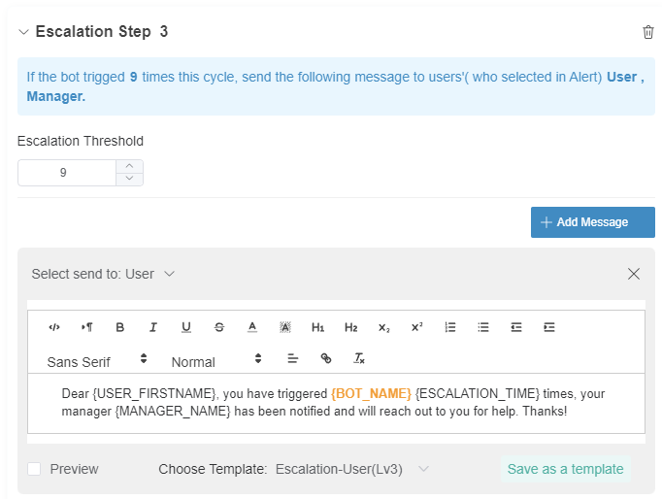Viewport: 662px width, 499px height.
Task: Delete Escalation Step 3 with trash icon
Action: point(648,32)
